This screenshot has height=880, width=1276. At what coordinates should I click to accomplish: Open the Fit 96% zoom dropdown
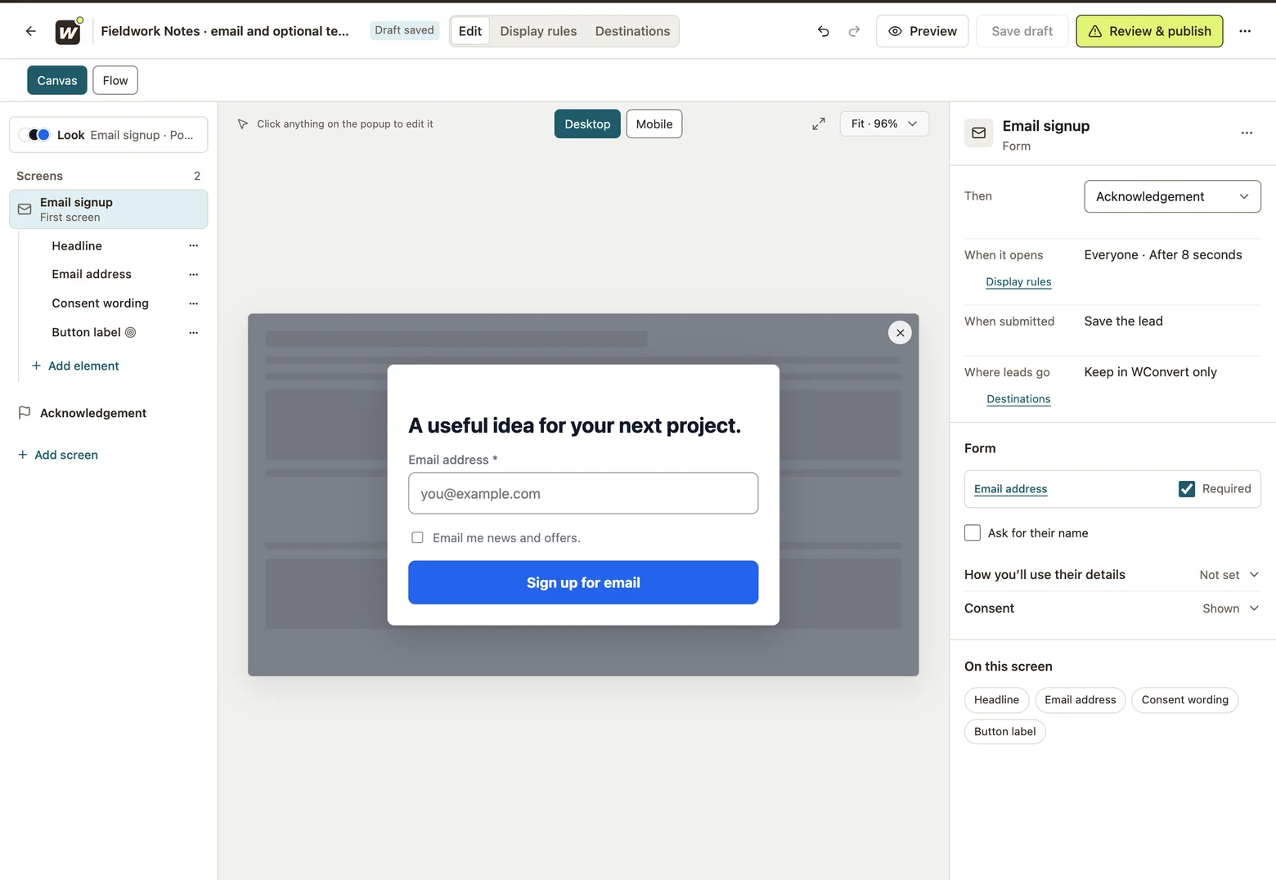[x=884, y=123]
